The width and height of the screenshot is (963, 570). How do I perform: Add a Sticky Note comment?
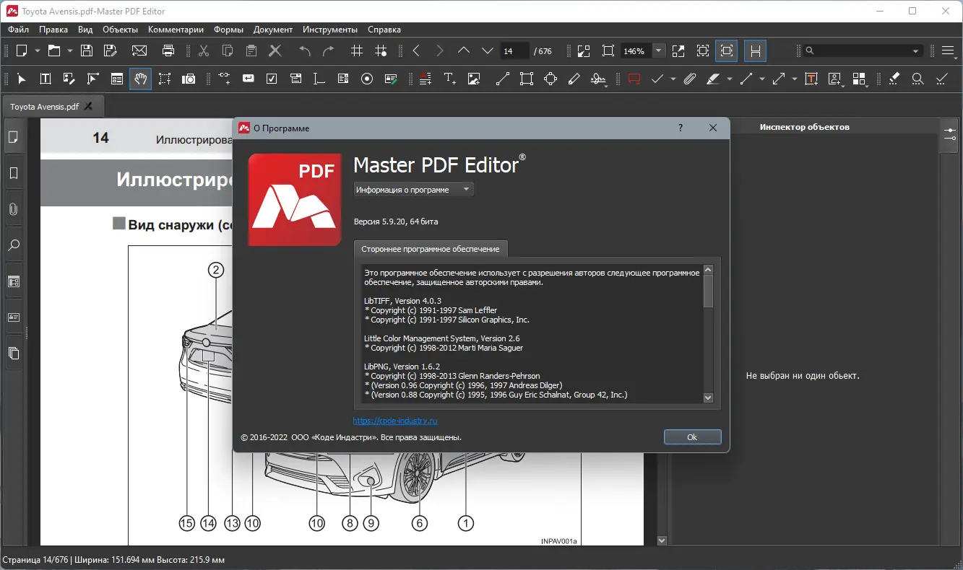point(634,79)
